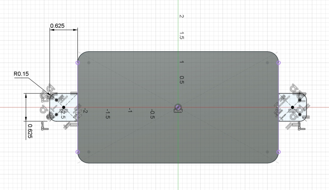Select tangent constraint icon left of left tab
Screen dimensions: 329x190
pyautogui.click(x=43, y=109)
